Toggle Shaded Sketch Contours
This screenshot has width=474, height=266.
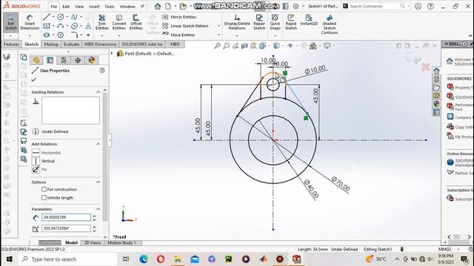tap(329, 24)
